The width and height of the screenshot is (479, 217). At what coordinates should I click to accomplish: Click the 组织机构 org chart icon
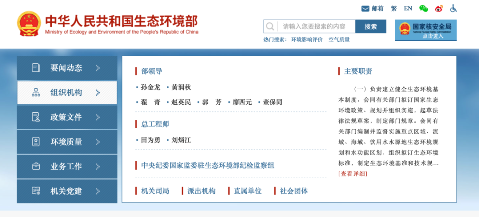click(x=36, y=93)
